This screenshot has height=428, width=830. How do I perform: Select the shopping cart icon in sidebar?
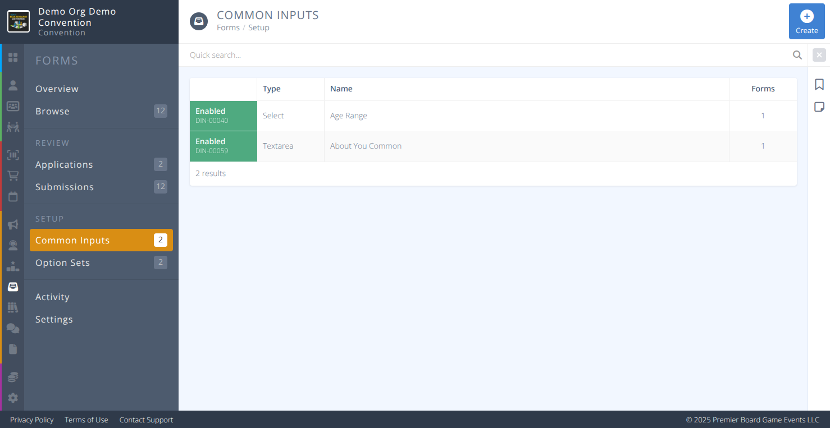13,175
